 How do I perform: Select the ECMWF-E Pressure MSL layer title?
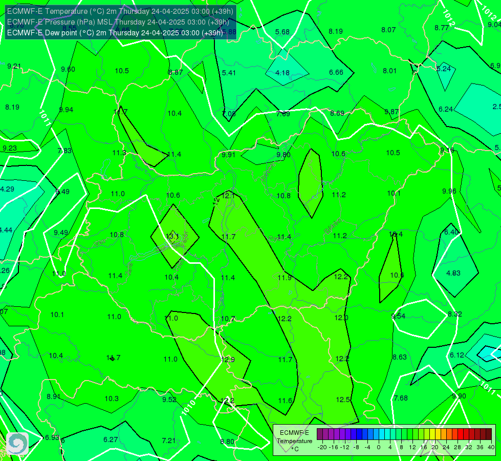tap(118, 22)
